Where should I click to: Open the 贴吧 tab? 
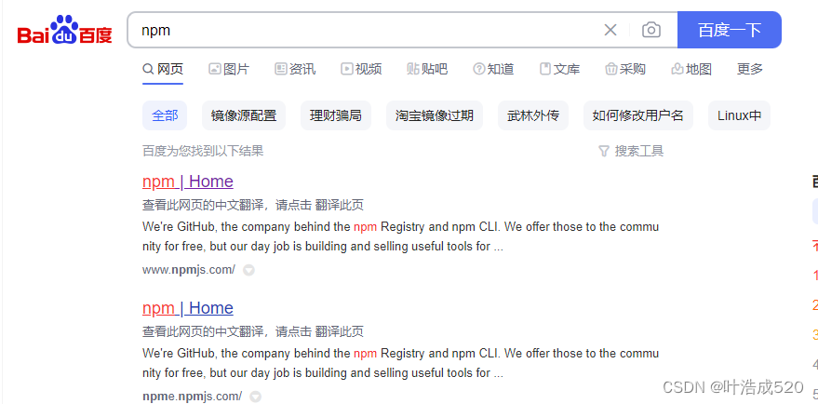pyautogui.click(x=427, y=68)
